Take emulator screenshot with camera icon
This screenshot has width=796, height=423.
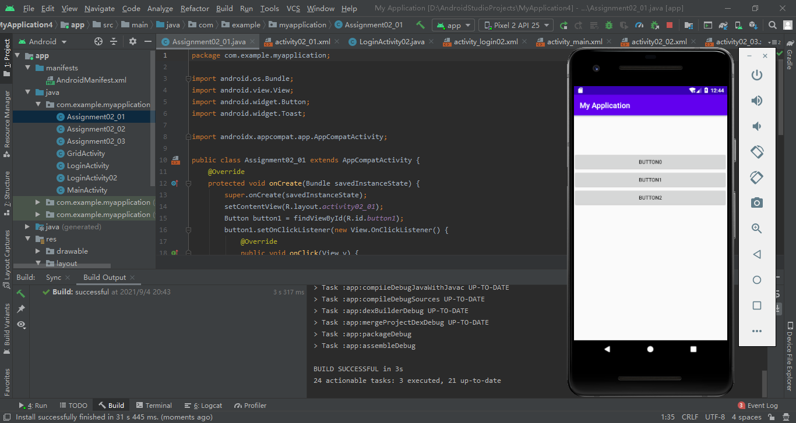[756, 203]
